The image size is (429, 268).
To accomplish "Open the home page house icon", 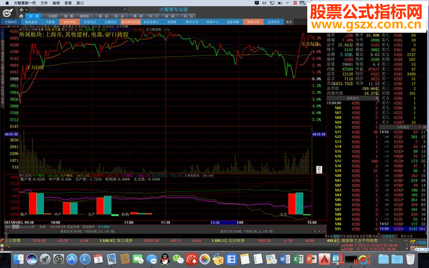I will pos(21,16).
